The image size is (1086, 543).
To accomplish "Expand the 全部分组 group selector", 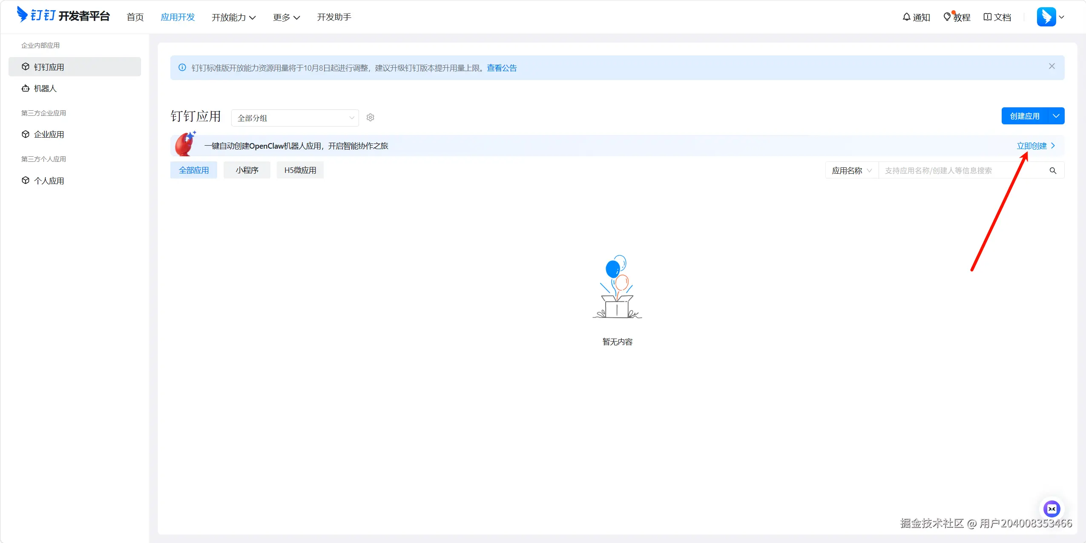I will [295, 118].
